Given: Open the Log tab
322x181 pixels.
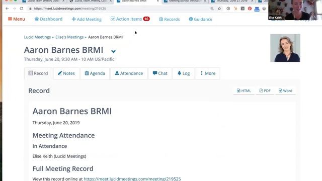Looking at the screenshot, I should pyautogui.click(x=184, y=73).
